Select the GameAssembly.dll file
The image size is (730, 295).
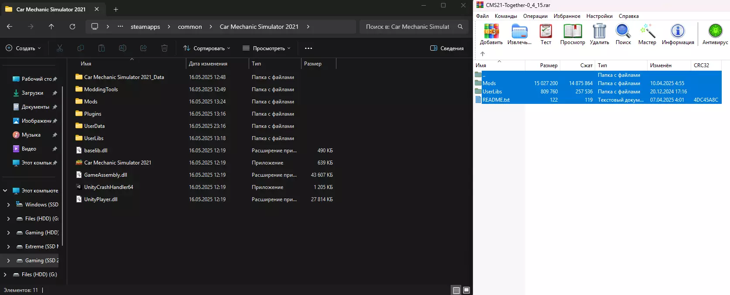coord(106,175)
